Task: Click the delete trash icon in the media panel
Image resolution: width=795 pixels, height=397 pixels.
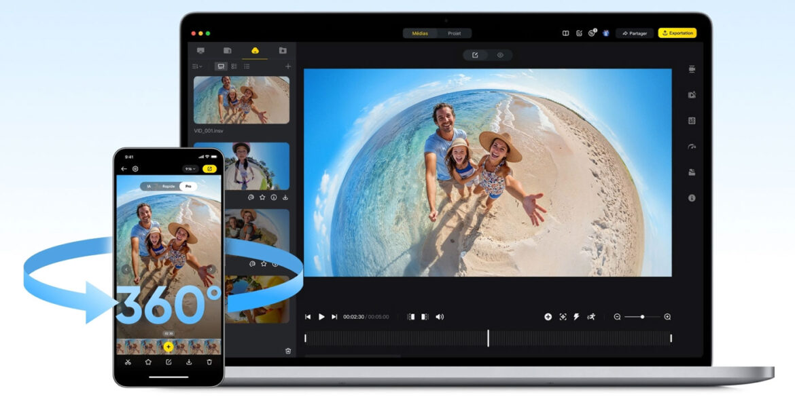Action: (288, 351)
